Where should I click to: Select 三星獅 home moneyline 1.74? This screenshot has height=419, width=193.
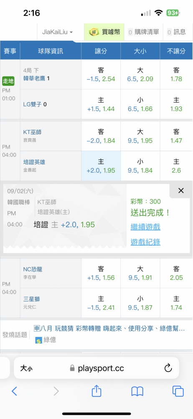[176, 303]
